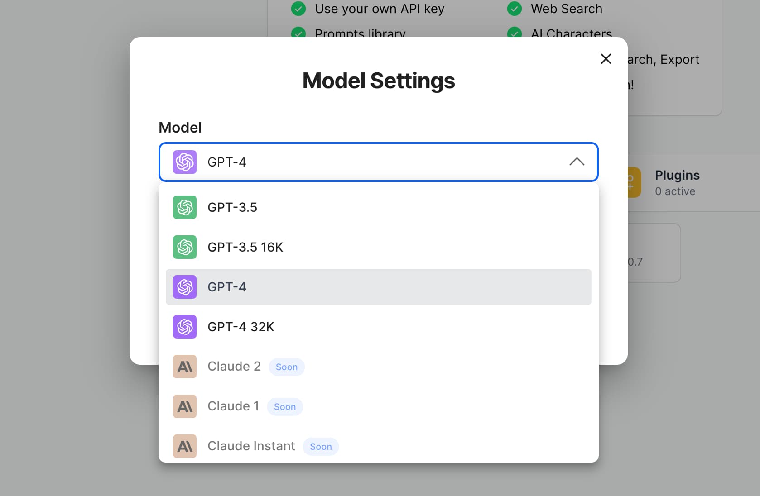Select GPT-4 32K model option
Screen dimensions: 760x496
click(241, 327)
